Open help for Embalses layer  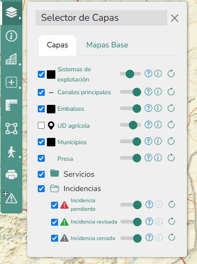(149, 108)
